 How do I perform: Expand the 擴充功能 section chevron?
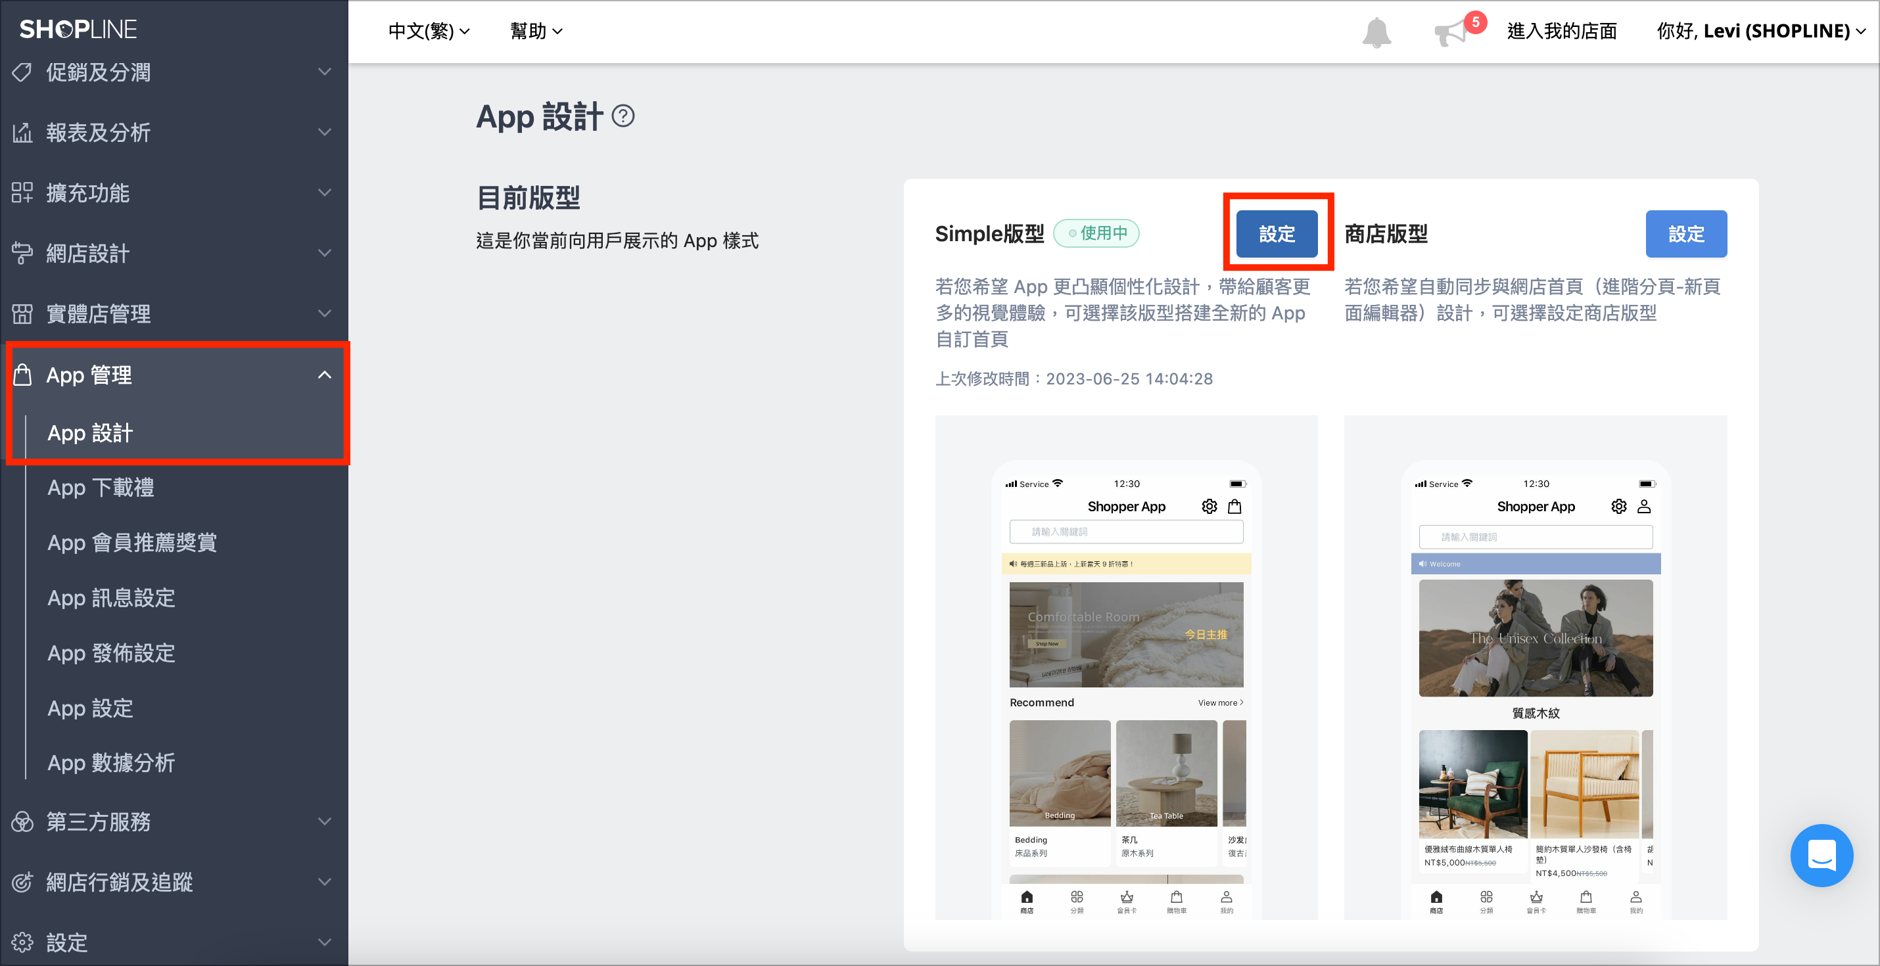pyautogui.click(x=325, y=193)
